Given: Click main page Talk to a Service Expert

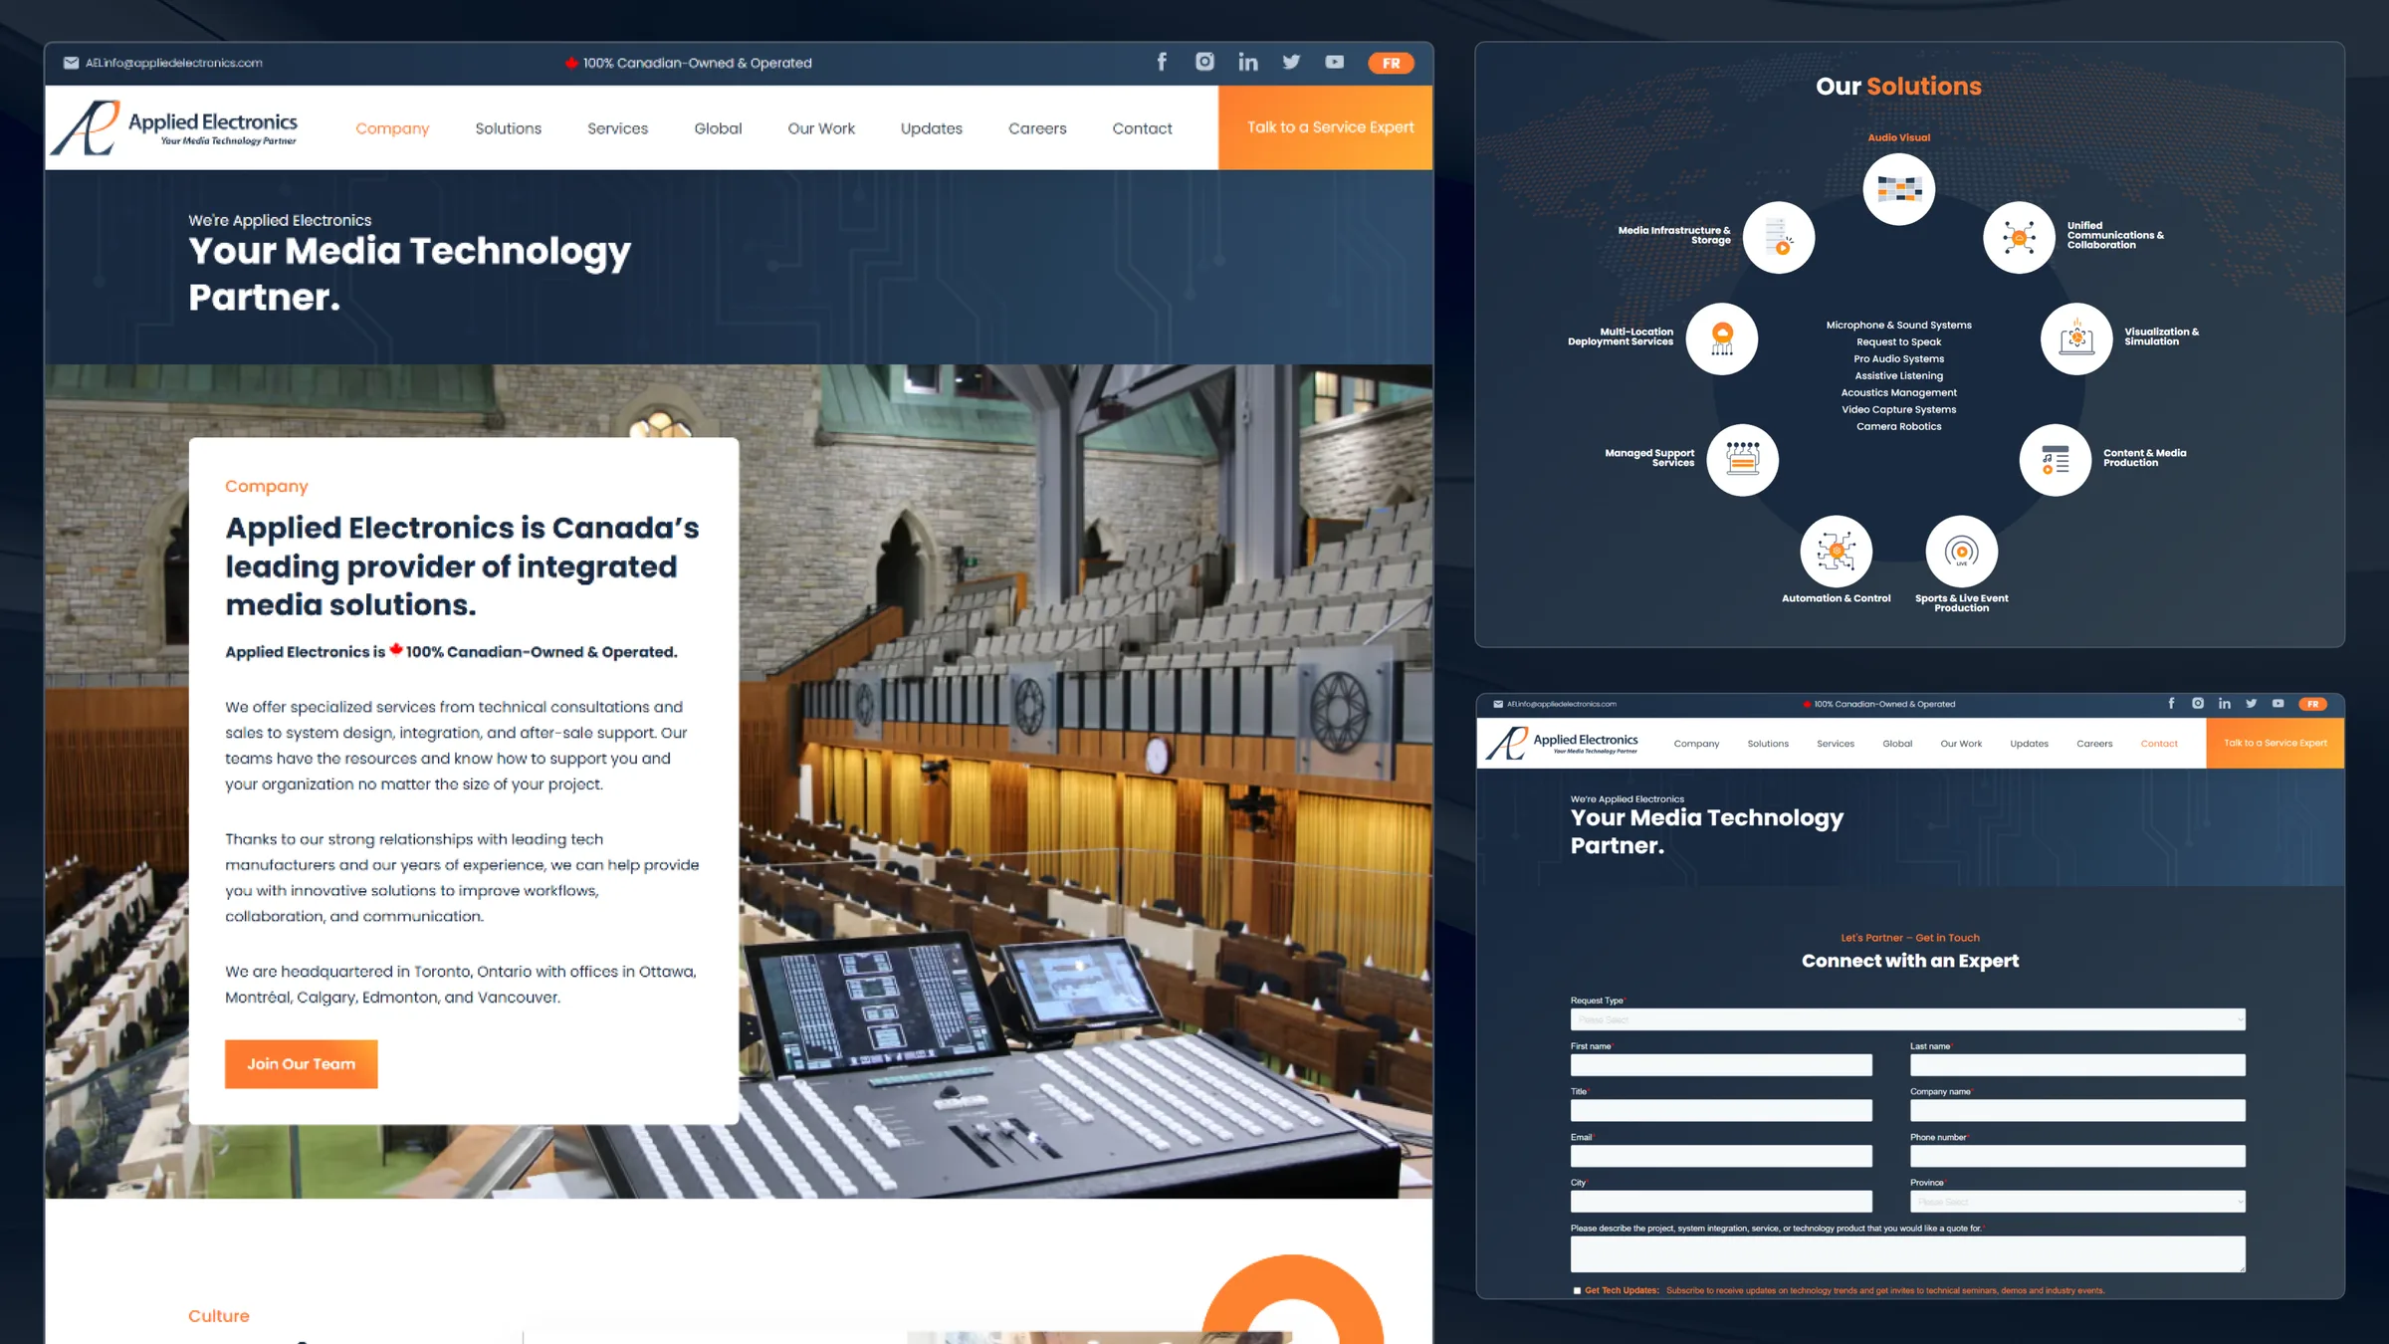Looking at the screenshot, I should tap(1326, 127).
